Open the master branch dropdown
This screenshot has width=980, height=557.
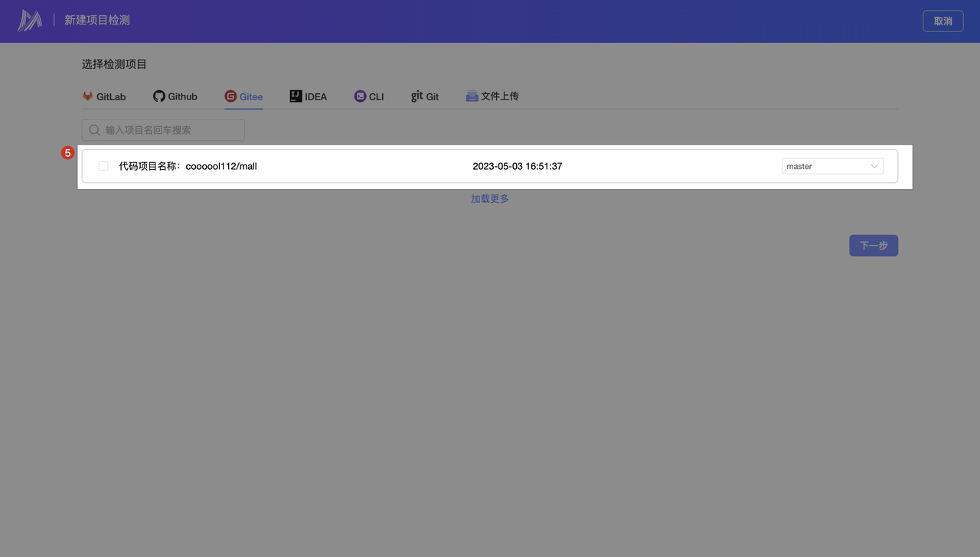pyautogui.click(x=823, y=166)
